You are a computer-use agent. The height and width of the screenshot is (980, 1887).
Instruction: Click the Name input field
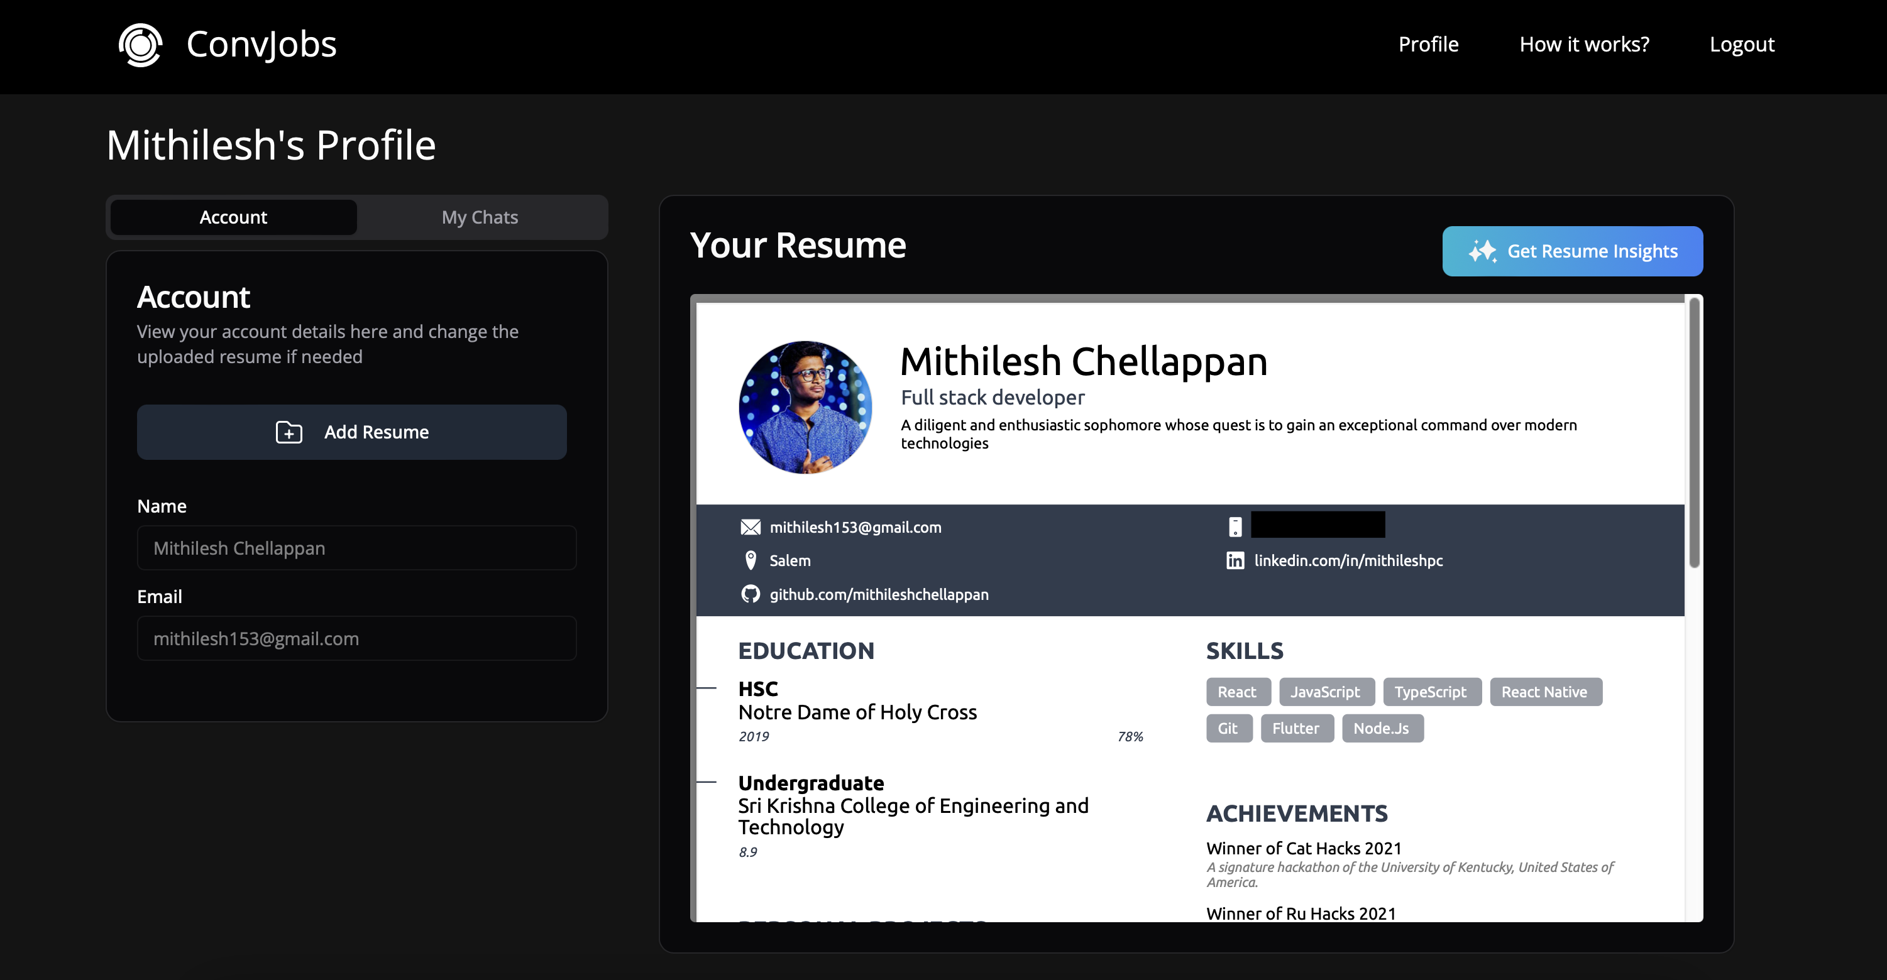pos(356,548)
